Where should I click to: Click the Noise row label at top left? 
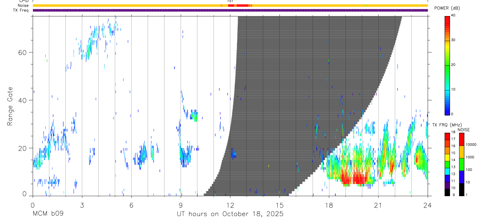point(23,5)
